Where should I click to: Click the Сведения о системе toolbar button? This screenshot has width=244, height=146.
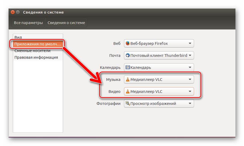tap(66, 23)
